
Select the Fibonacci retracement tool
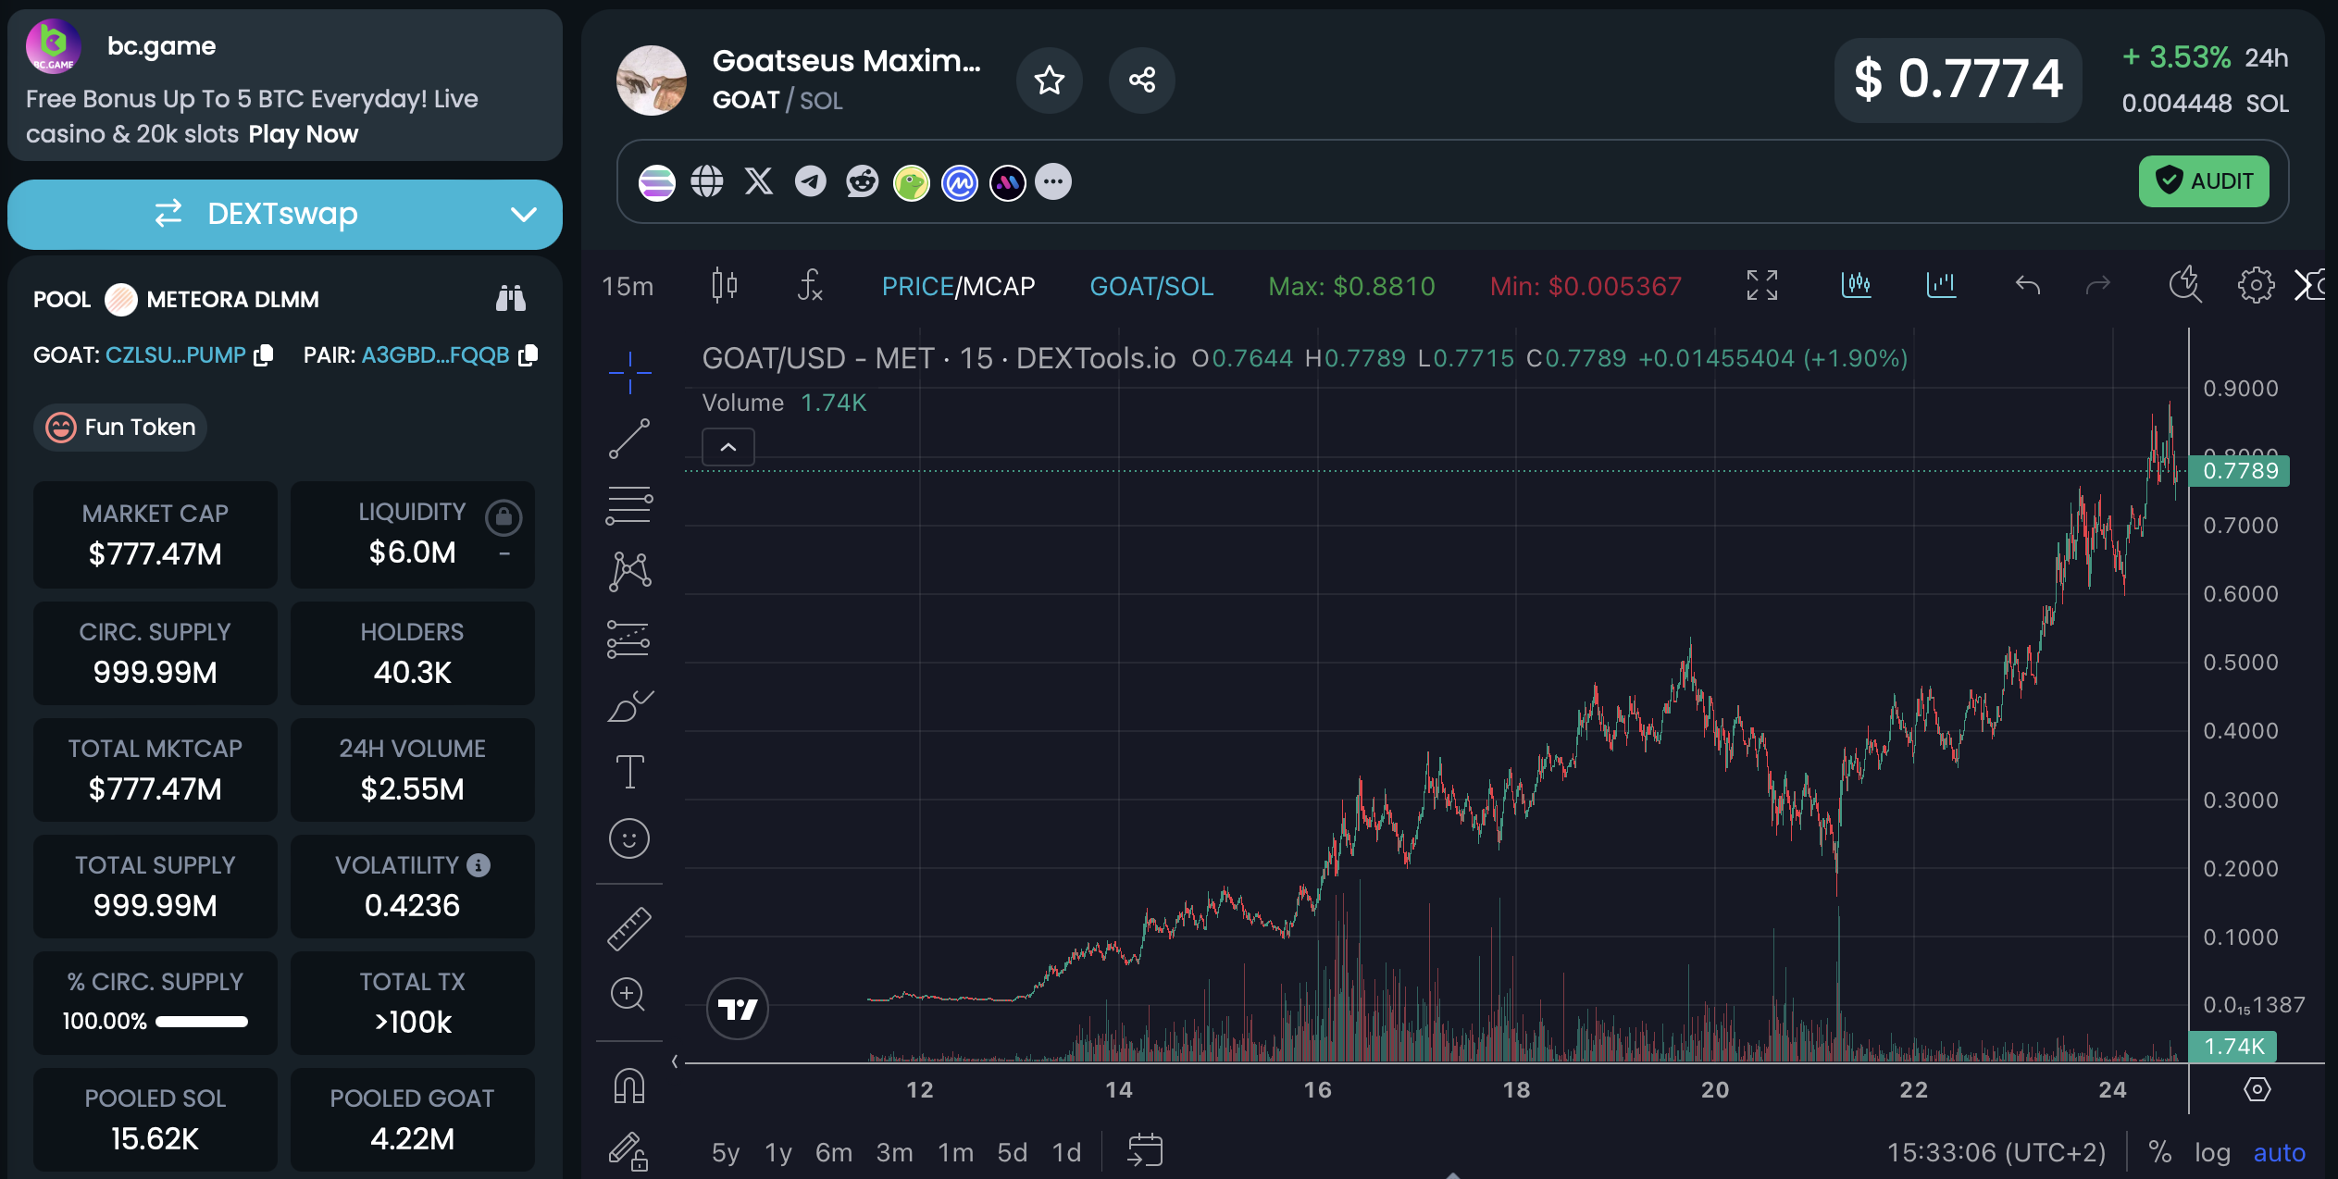tap(629, 505)
